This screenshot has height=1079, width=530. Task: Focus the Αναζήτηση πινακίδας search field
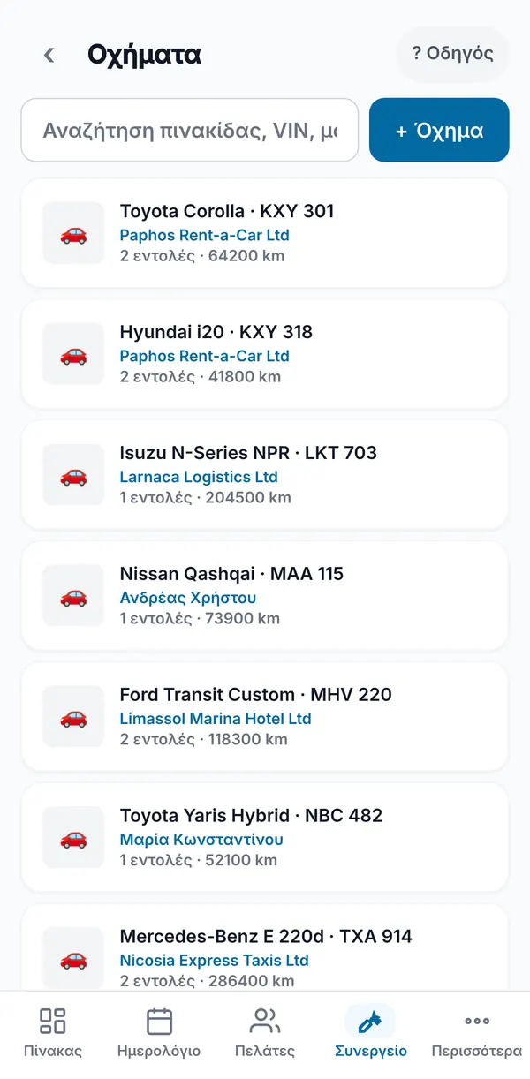pos(190,130)
